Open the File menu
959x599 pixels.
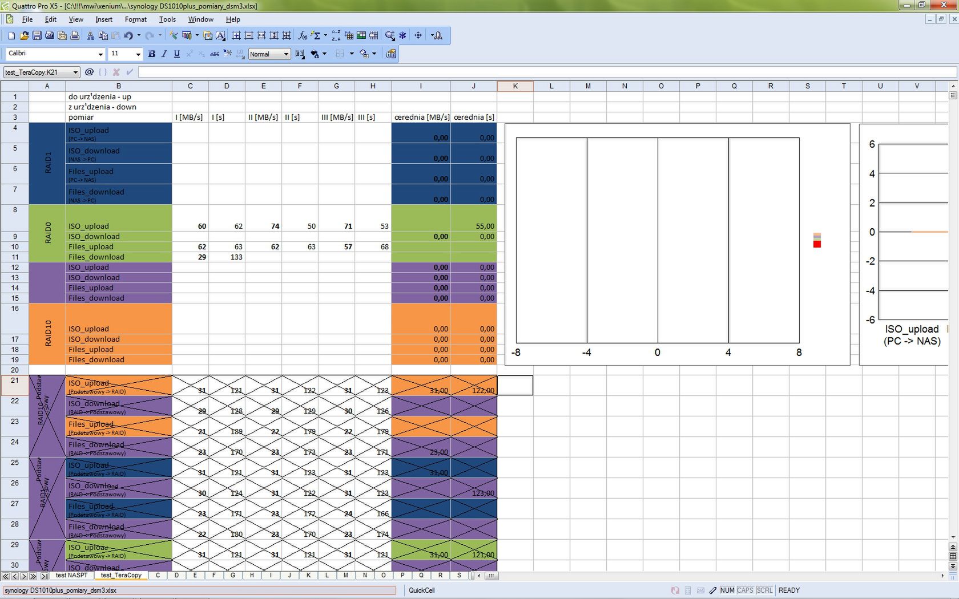click(x=27, y=19)
